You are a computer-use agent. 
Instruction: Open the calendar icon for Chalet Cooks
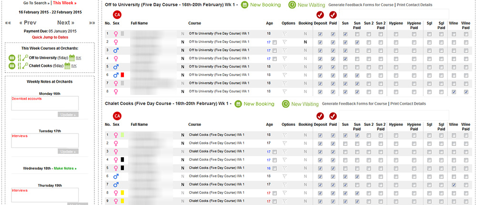67,66
